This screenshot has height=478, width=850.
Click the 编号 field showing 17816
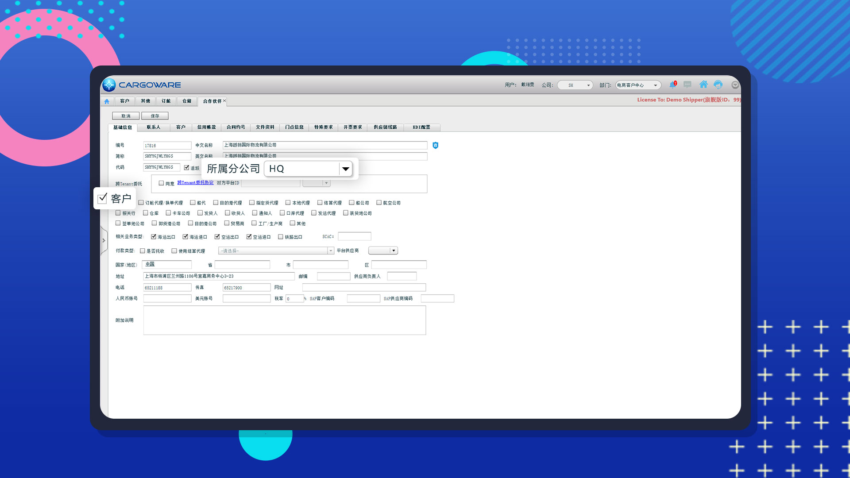(167, 146)
